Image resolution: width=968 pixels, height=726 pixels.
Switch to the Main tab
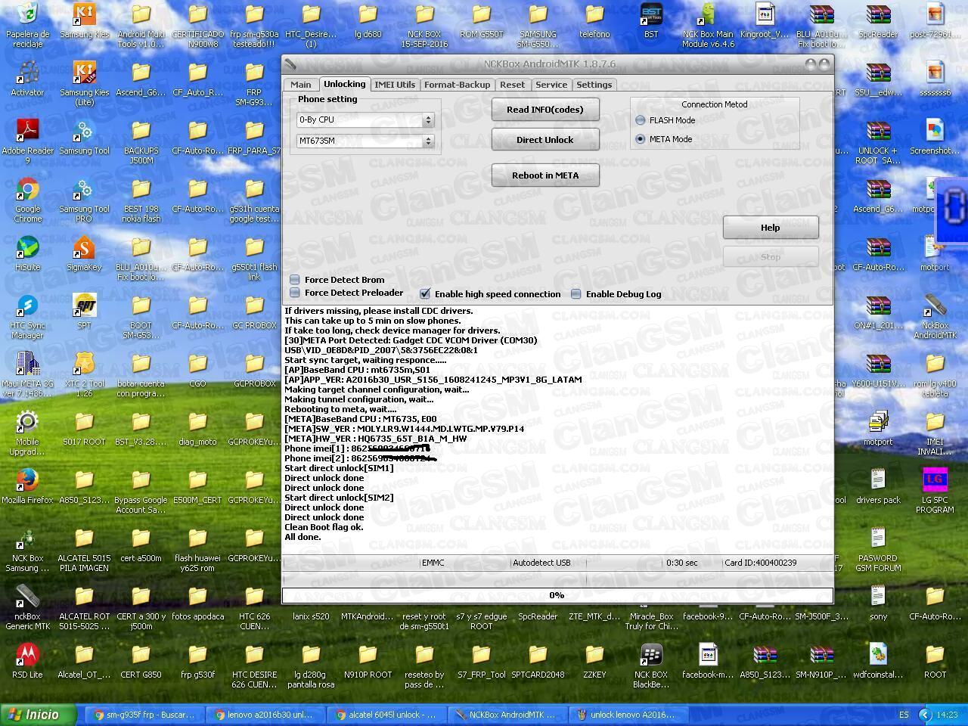click(x=300, y=85)
